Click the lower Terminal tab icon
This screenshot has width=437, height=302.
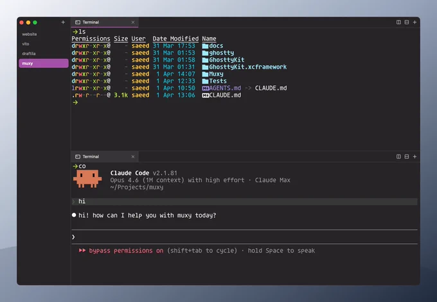tap(78, 156)
